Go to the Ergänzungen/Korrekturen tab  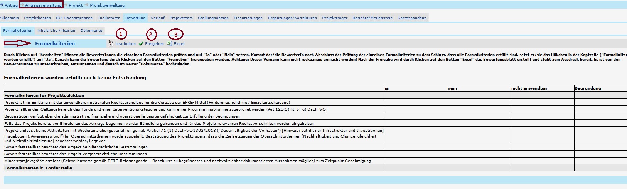(292, 18)
